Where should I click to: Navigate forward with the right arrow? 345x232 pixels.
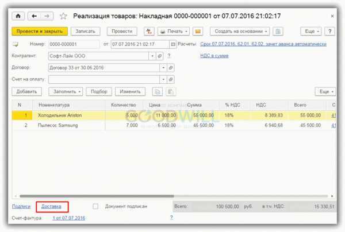(47, 16)
